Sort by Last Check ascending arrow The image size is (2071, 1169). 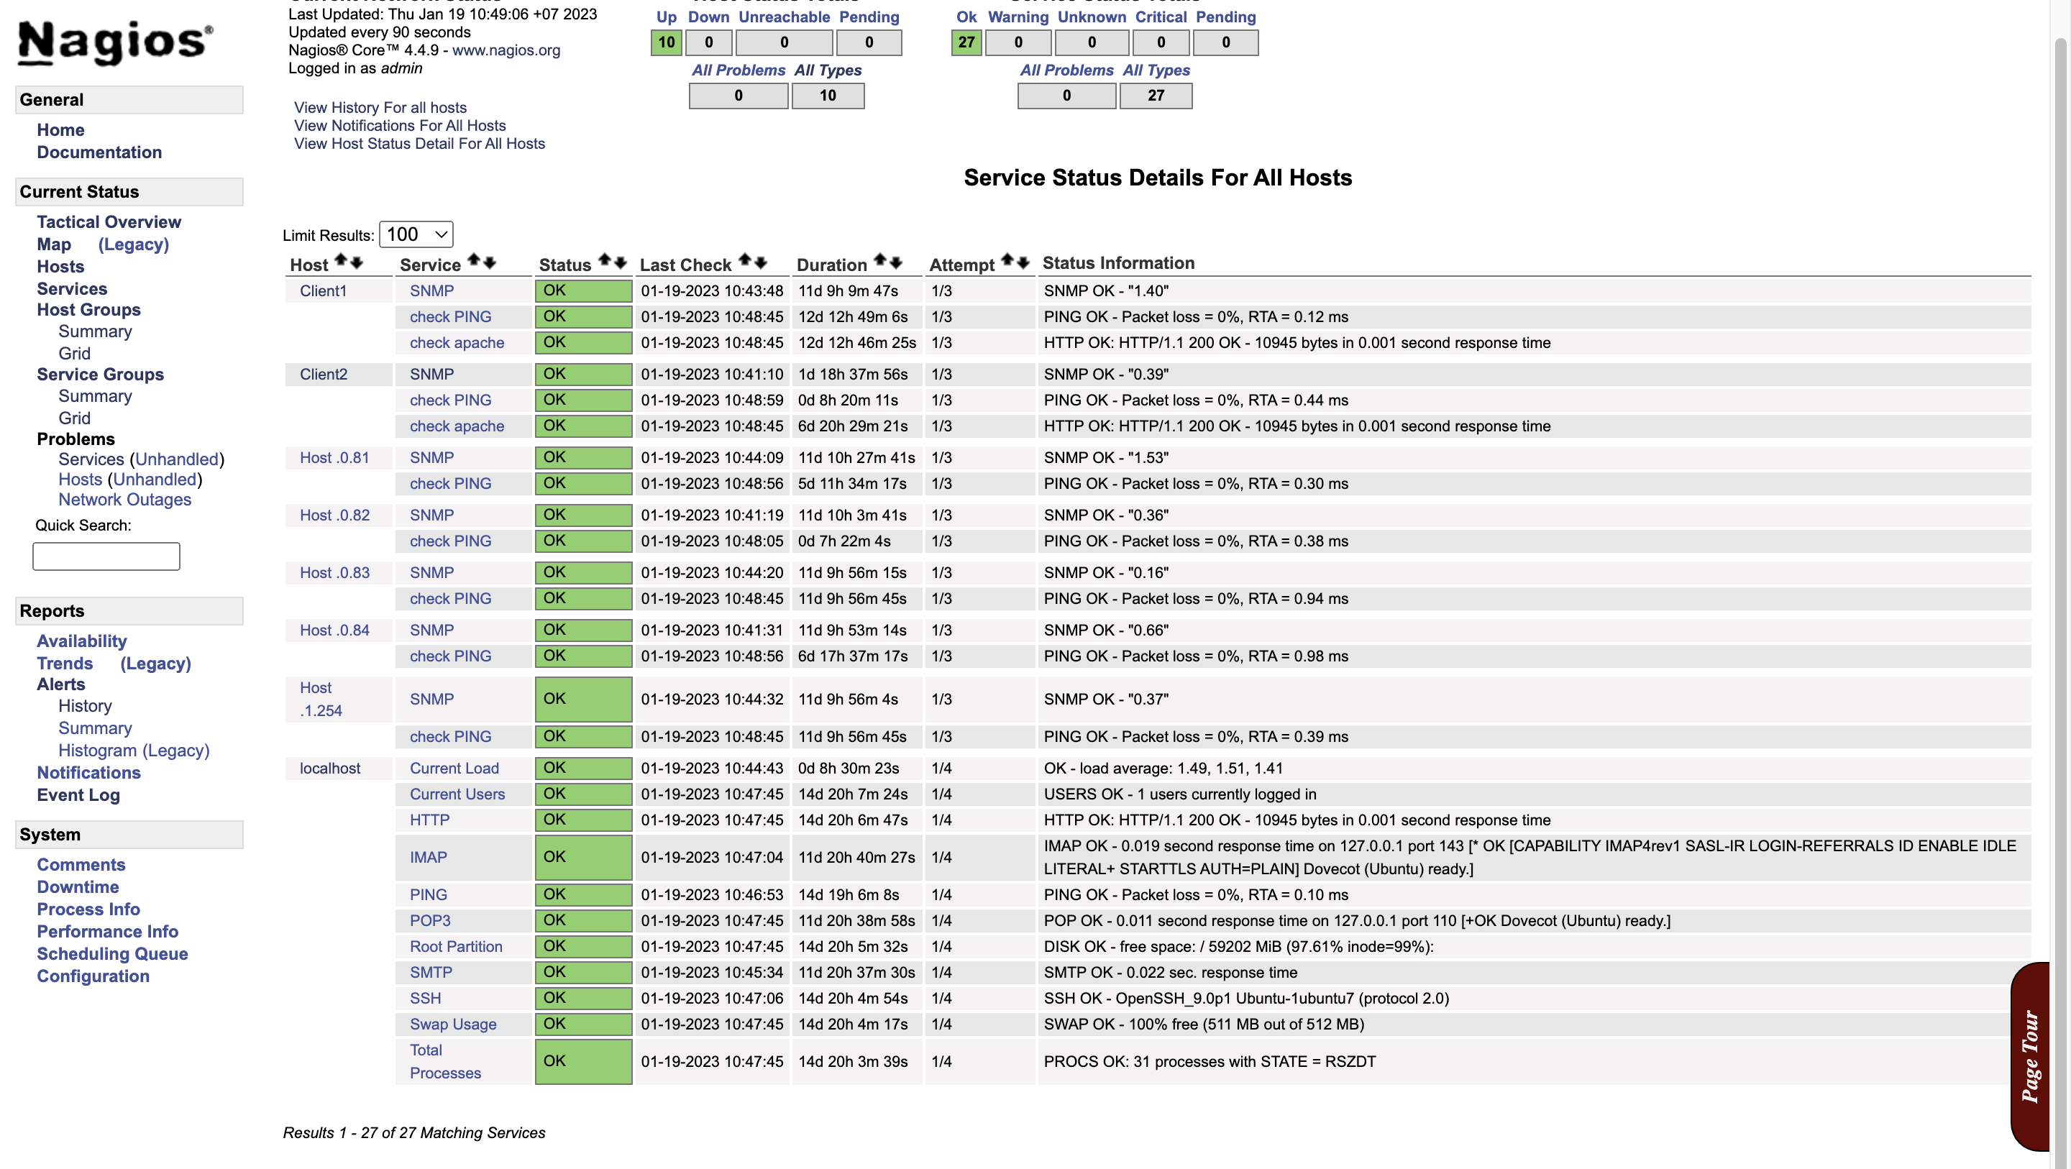[x=745, y=260]
